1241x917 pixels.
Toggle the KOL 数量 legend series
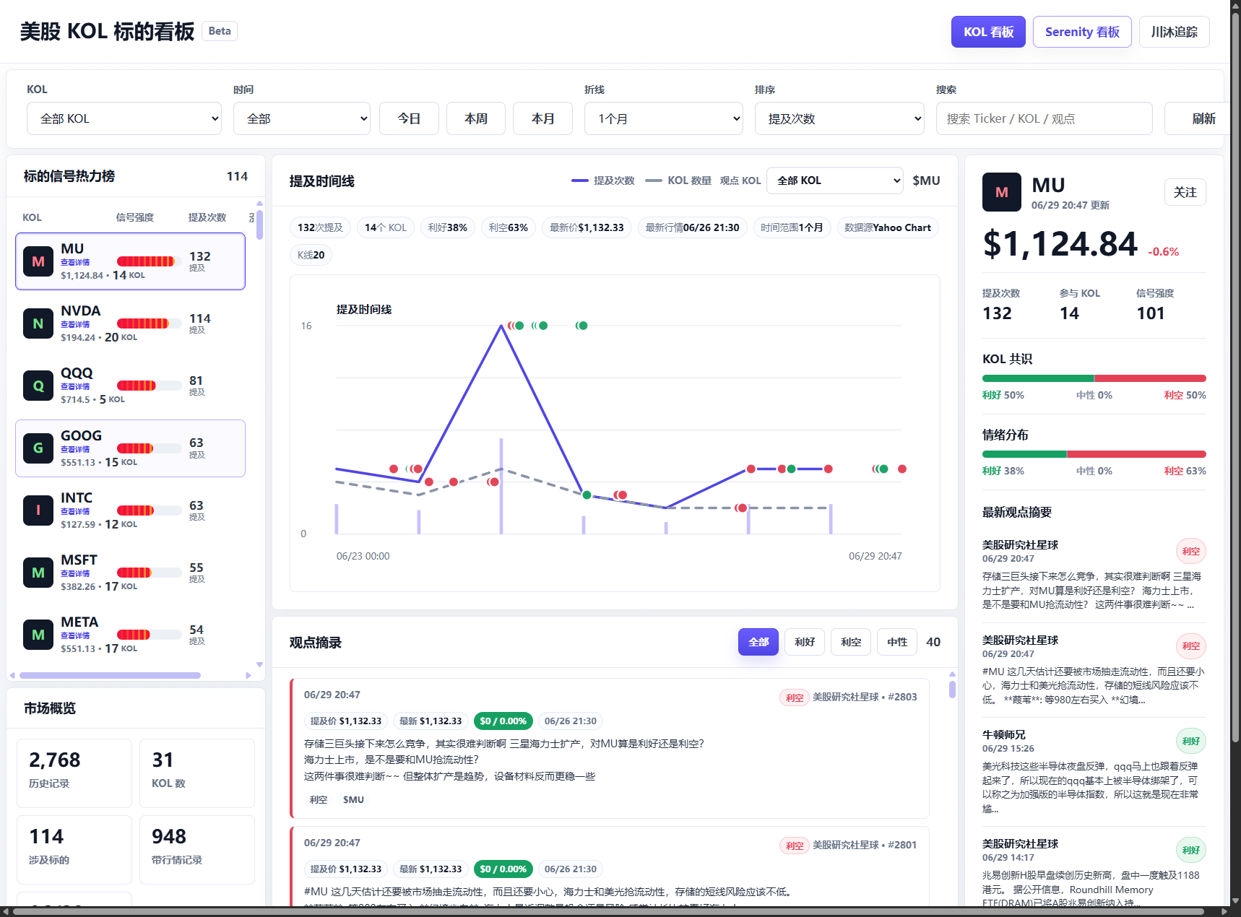click(x=678, y=181)
